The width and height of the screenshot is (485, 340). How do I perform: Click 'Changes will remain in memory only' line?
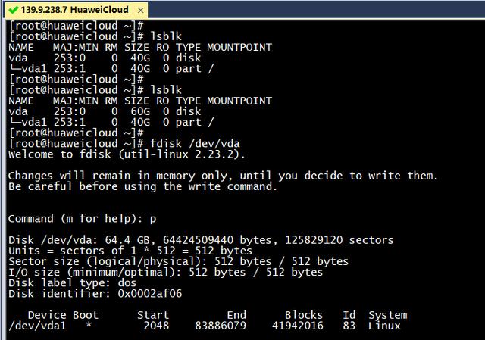coord(223,176)
